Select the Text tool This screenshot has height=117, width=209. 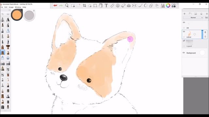click(x=106, y=6)
